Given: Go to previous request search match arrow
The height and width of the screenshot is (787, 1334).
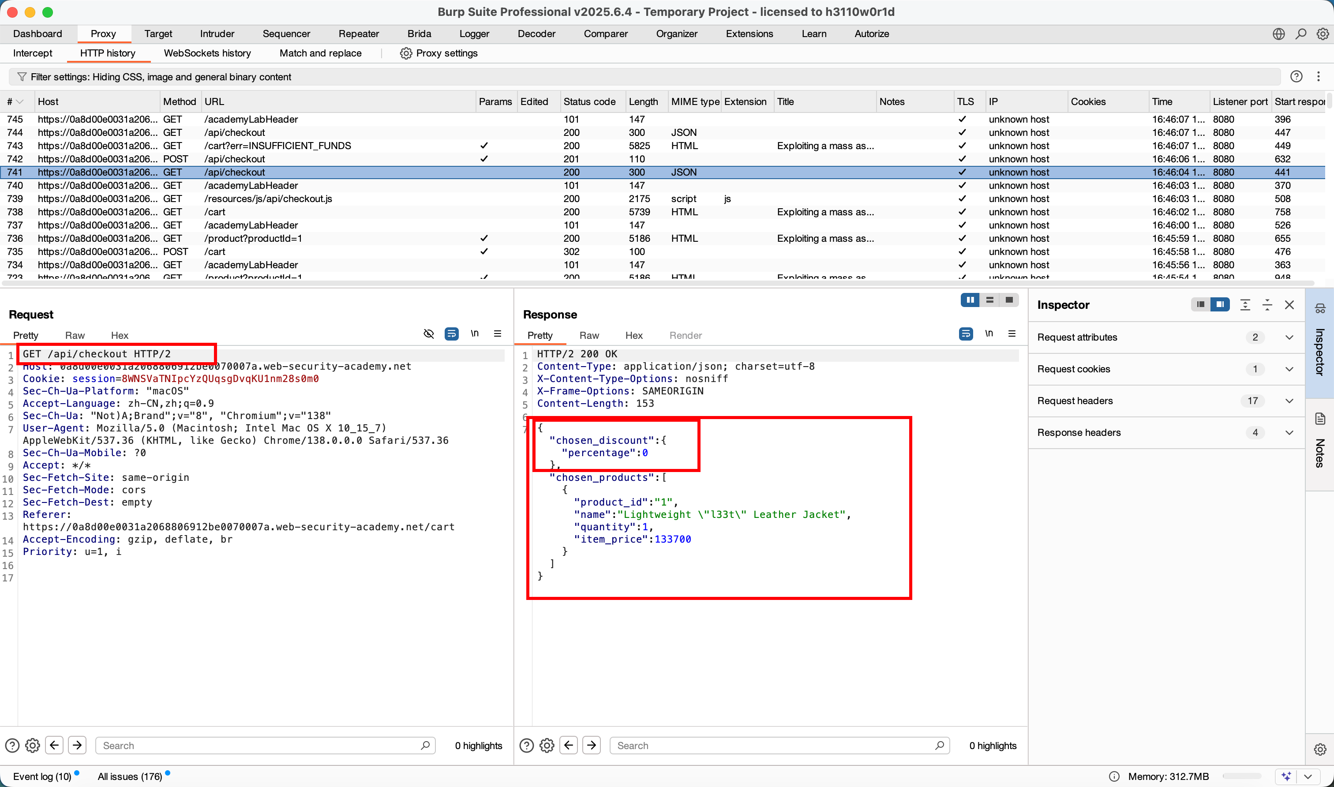Looking at the screenshot, I should click(54, 745).
